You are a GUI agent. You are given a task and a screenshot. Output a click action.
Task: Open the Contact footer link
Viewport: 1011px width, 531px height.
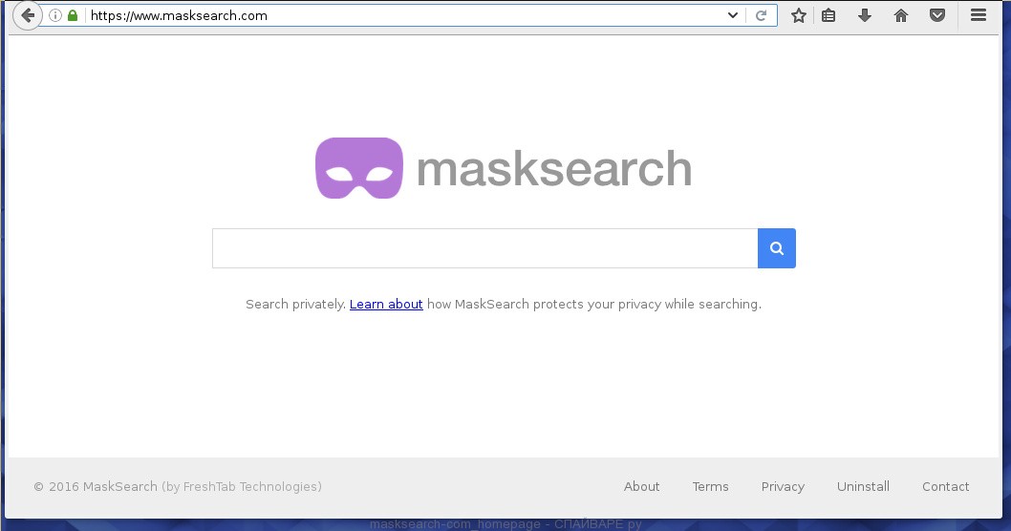[946, 486]
